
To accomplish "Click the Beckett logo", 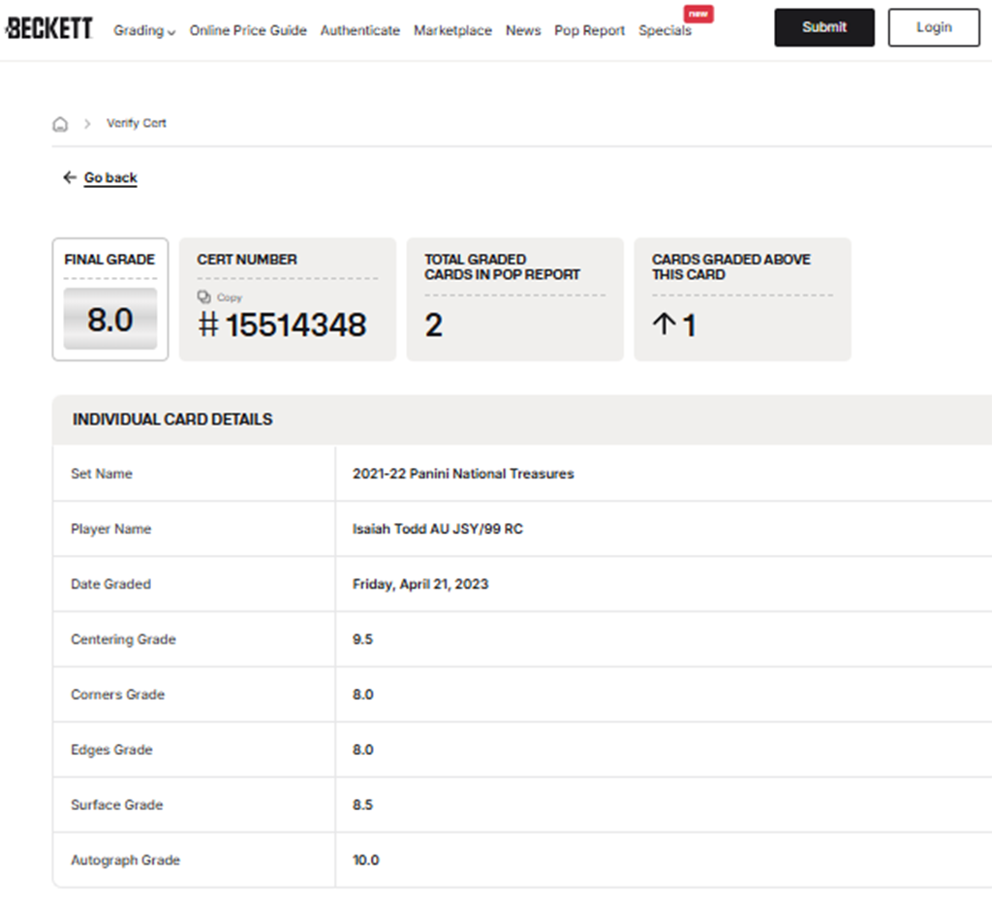I will pyautogui.click(x=49, y=29).
